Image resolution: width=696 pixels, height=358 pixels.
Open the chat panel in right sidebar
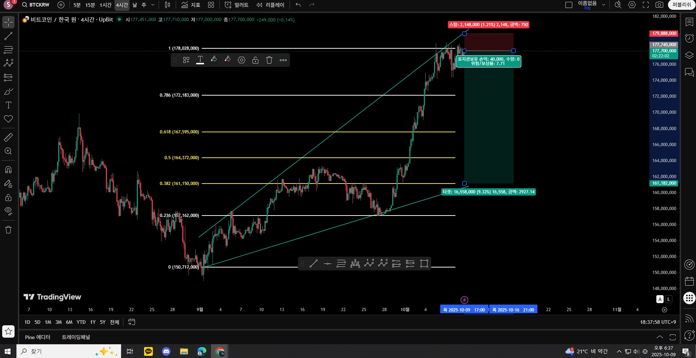(689, 72)
